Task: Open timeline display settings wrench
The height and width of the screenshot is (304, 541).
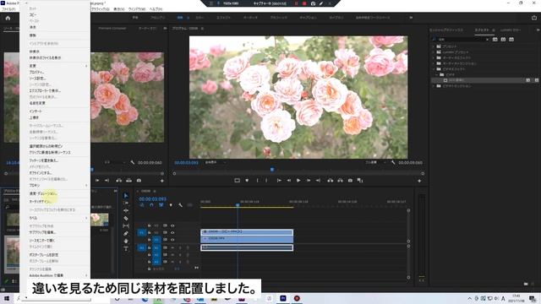Action: click(180, 205)
